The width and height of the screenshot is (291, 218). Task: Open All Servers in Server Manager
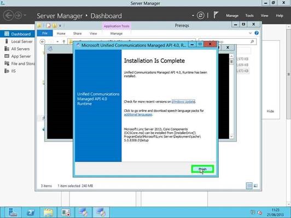tap(20, 49)
